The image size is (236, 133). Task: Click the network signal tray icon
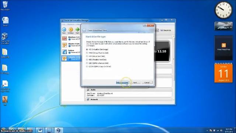(218, 130)
